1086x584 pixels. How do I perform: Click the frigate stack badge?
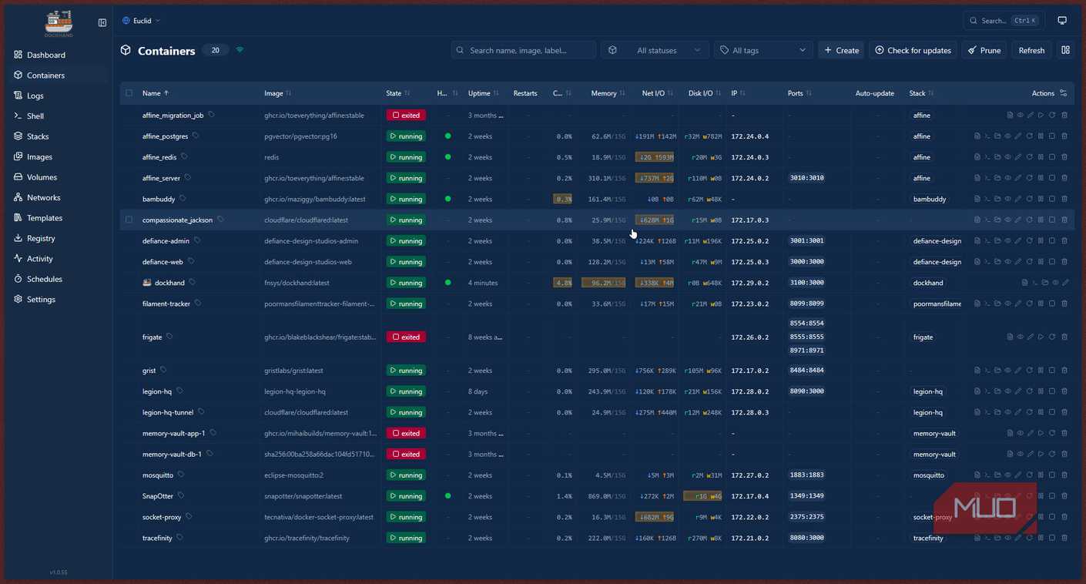click(923, 337)
